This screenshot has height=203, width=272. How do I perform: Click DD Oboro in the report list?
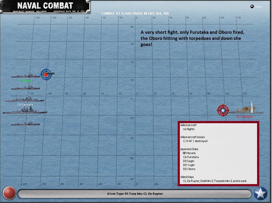click(189, 169)
